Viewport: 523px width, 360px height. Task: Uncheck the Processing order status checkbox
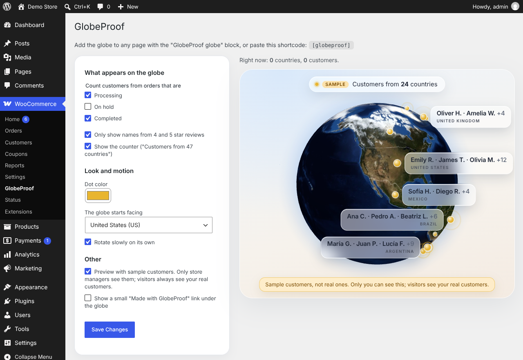[x=88, y=95]
